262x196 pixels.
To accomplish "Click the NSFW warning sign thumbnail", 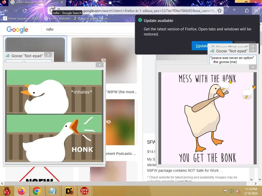I will click(x=39, y=174).
